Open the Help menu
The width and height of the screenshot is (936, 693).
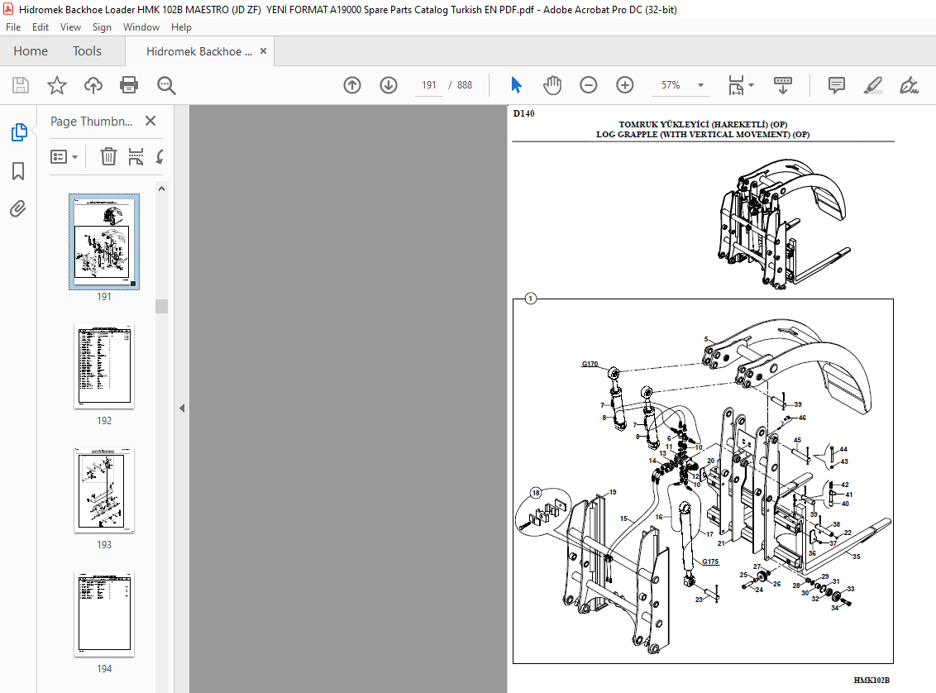click(181, 26)
